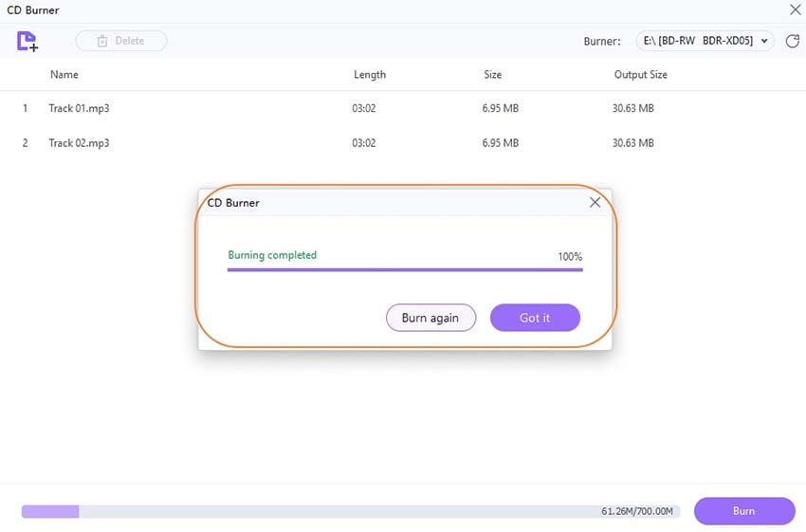Click the Got it button
The height and width of the screenshot is (532, 806).
point(535,318)
